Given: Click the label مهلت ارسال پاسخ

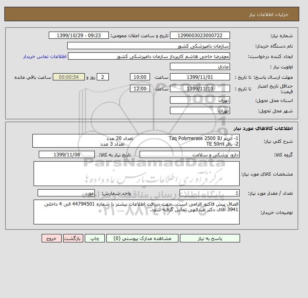Looking at the screenshot, I should click(x=273, y=77).
